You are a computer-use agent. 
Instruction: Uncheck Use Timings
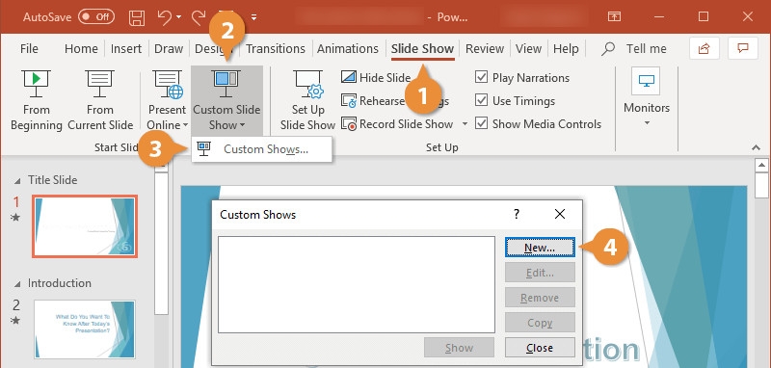(481, 100)
